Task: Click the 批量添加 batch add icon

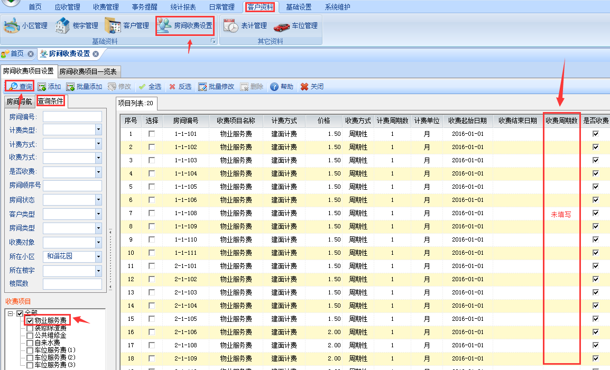Action: coord(70,86)
